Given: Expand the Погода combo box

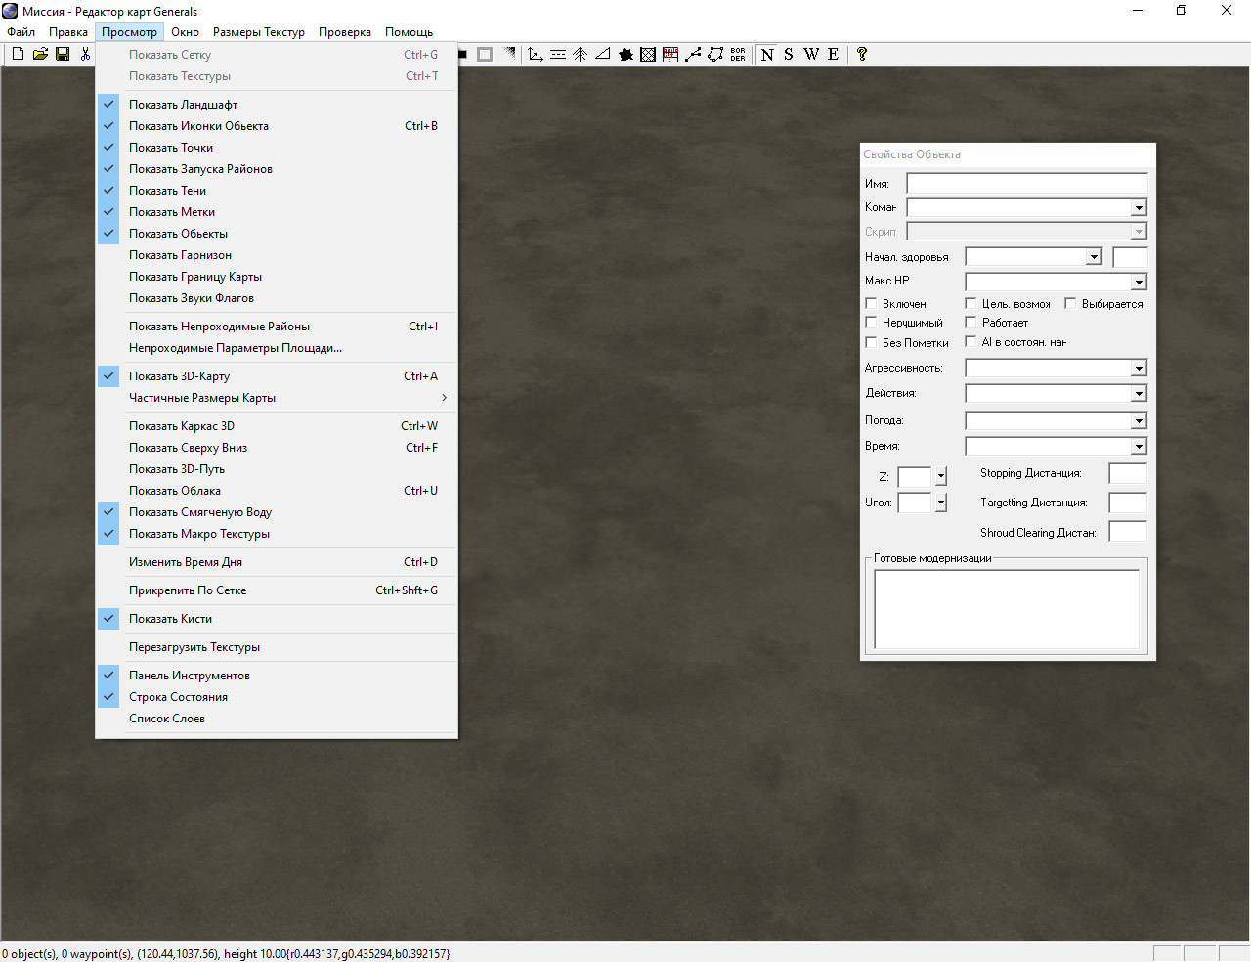Looking at the screenshot, I should (1139, 421).
